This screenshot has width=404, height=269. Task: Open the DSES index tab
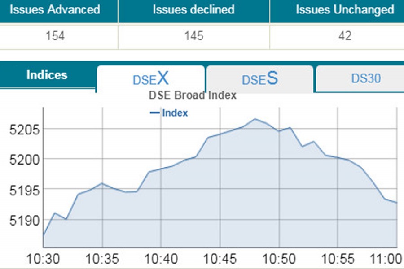[259, 79]
